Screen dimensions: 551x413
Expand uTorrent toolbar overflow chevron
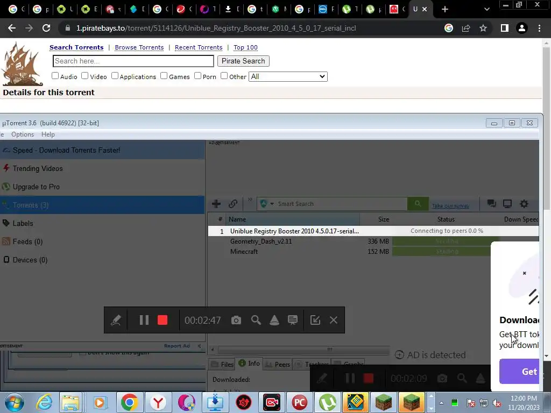click(250, 200)
